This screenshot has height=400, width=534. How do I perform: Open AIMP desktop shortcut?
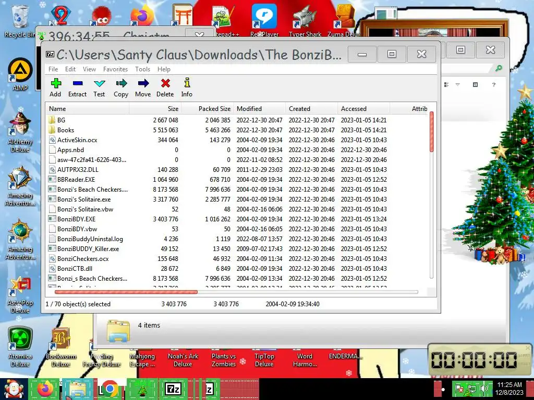point(20,75)
